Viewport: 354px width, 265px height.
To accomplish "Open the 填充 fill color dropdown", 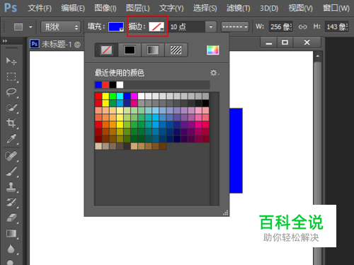I will 116,27.
